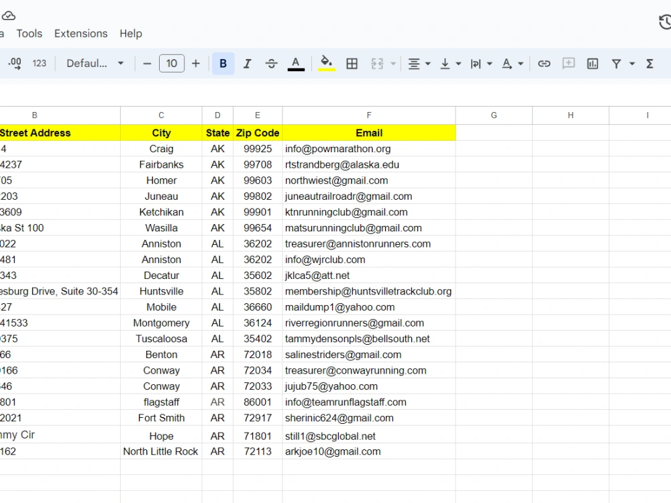The width and height of the screenshot is (671, 503).
Task: Expand merge cells options arrow
Action: 393,64
